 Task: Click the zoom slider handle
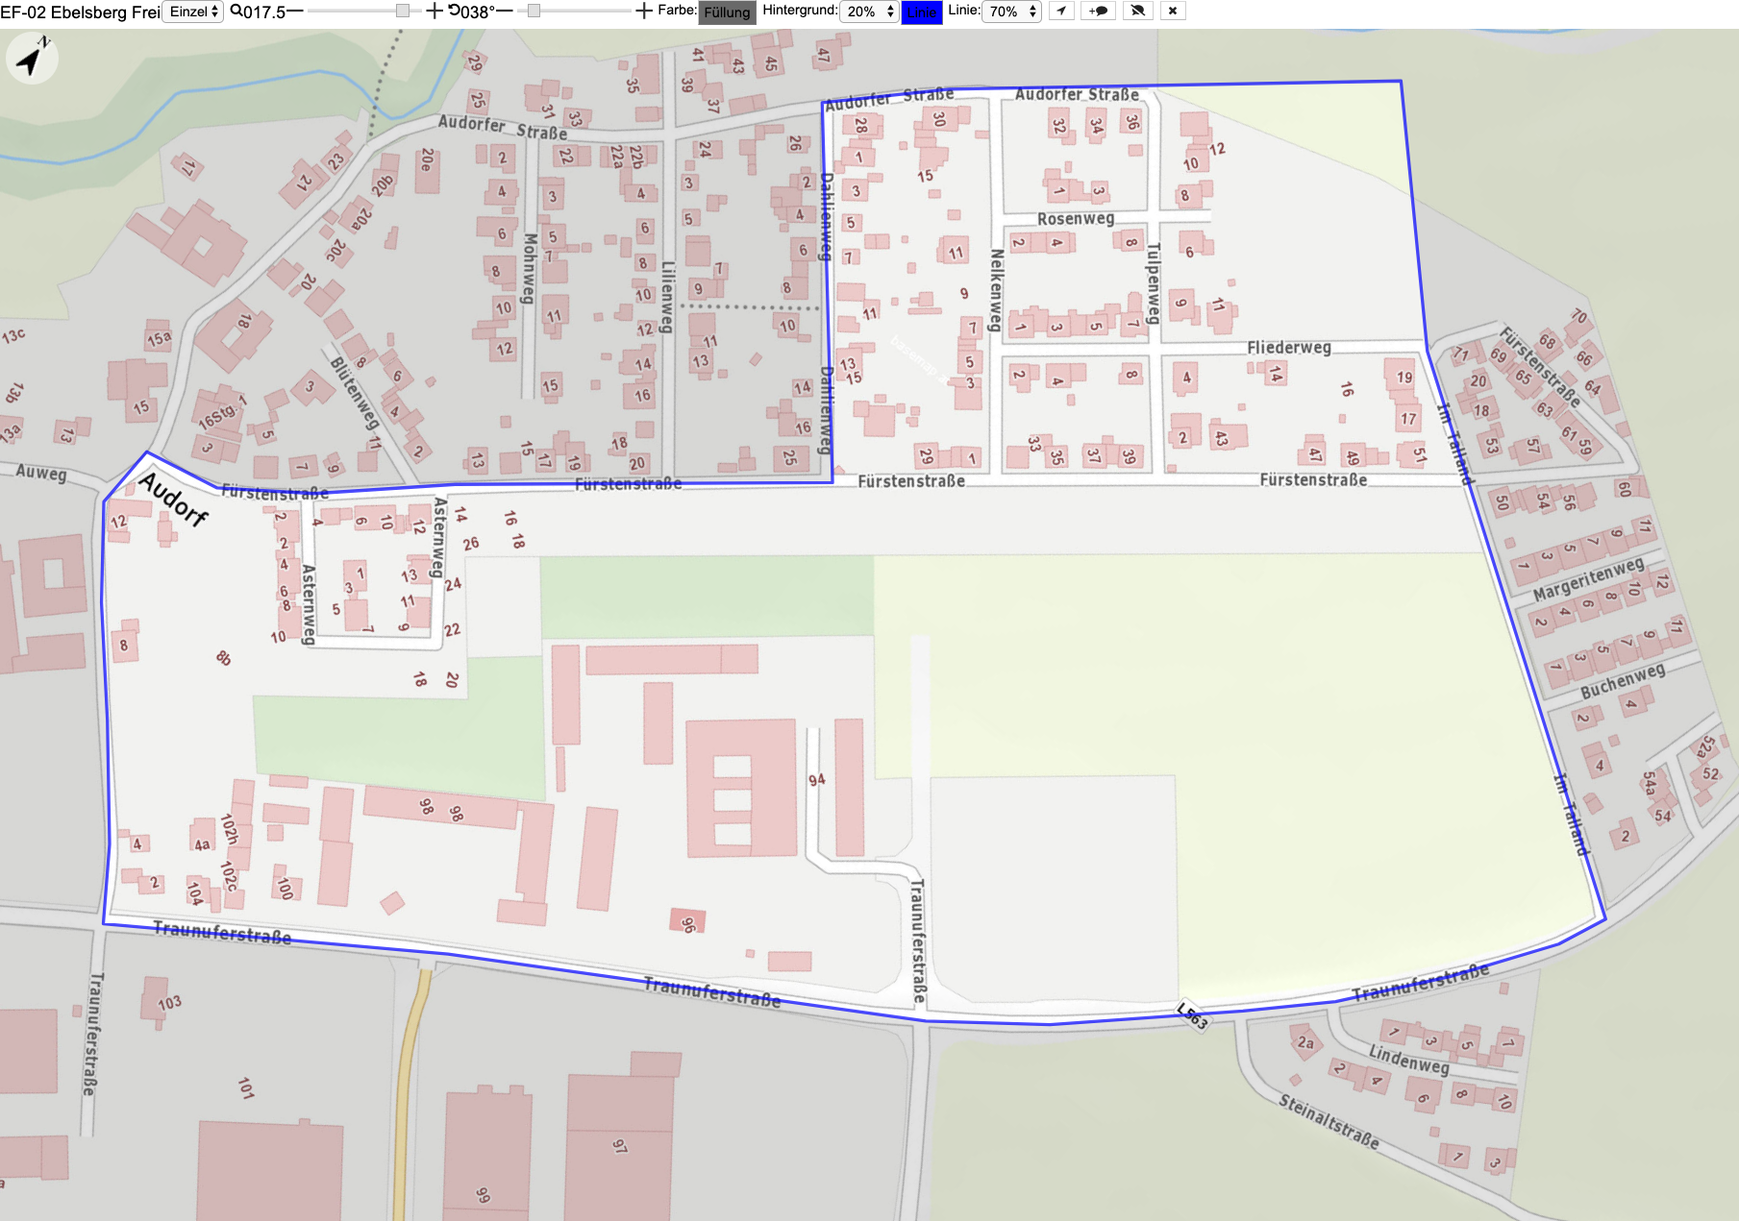tap(403, 11)
